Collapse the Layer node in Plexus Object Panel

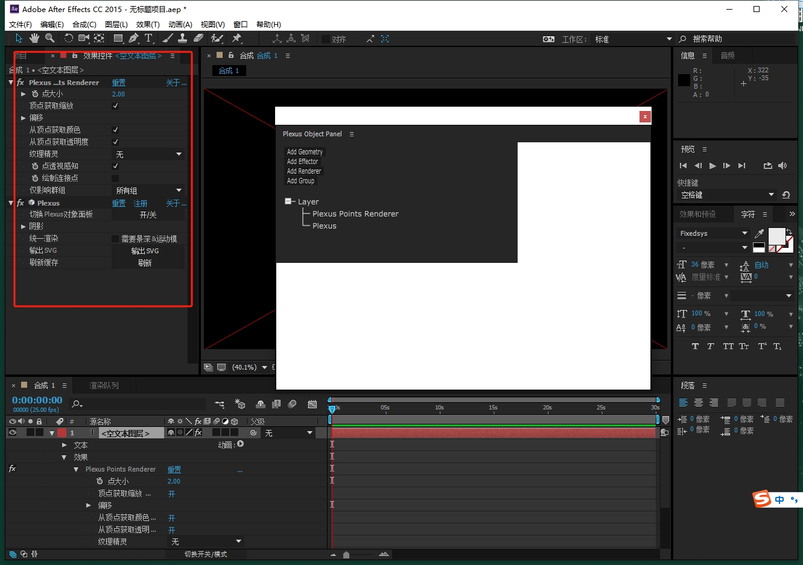288,201
